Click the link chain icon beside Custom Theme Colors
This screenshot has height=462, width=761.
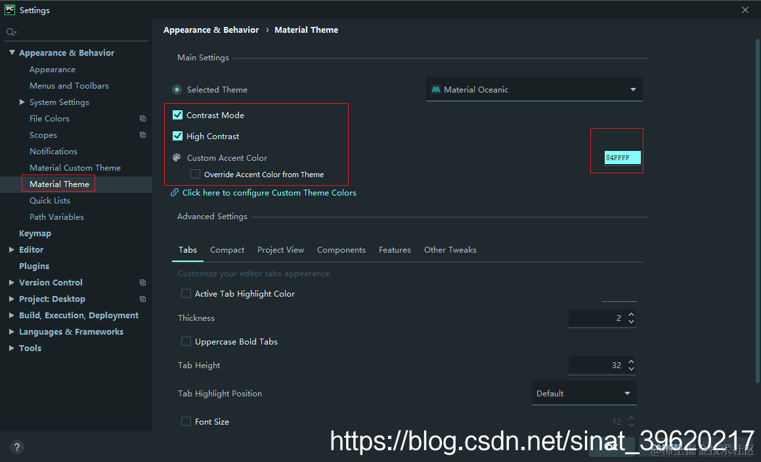tap(174, 193)
